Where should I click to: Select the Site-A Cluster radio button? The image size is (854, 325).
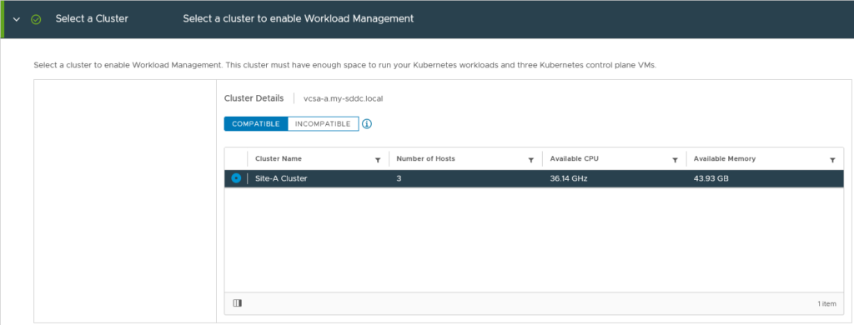click(x=236, y=178)
